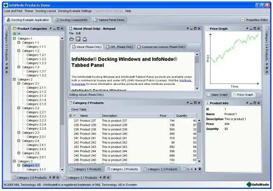Switch to the Tabbed Panel Demo tab

109,20
